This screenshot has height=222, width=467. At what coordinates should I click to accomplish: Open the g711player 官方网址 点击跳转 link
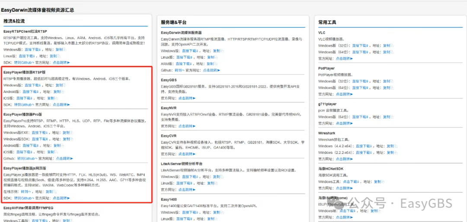pos(344,123)
